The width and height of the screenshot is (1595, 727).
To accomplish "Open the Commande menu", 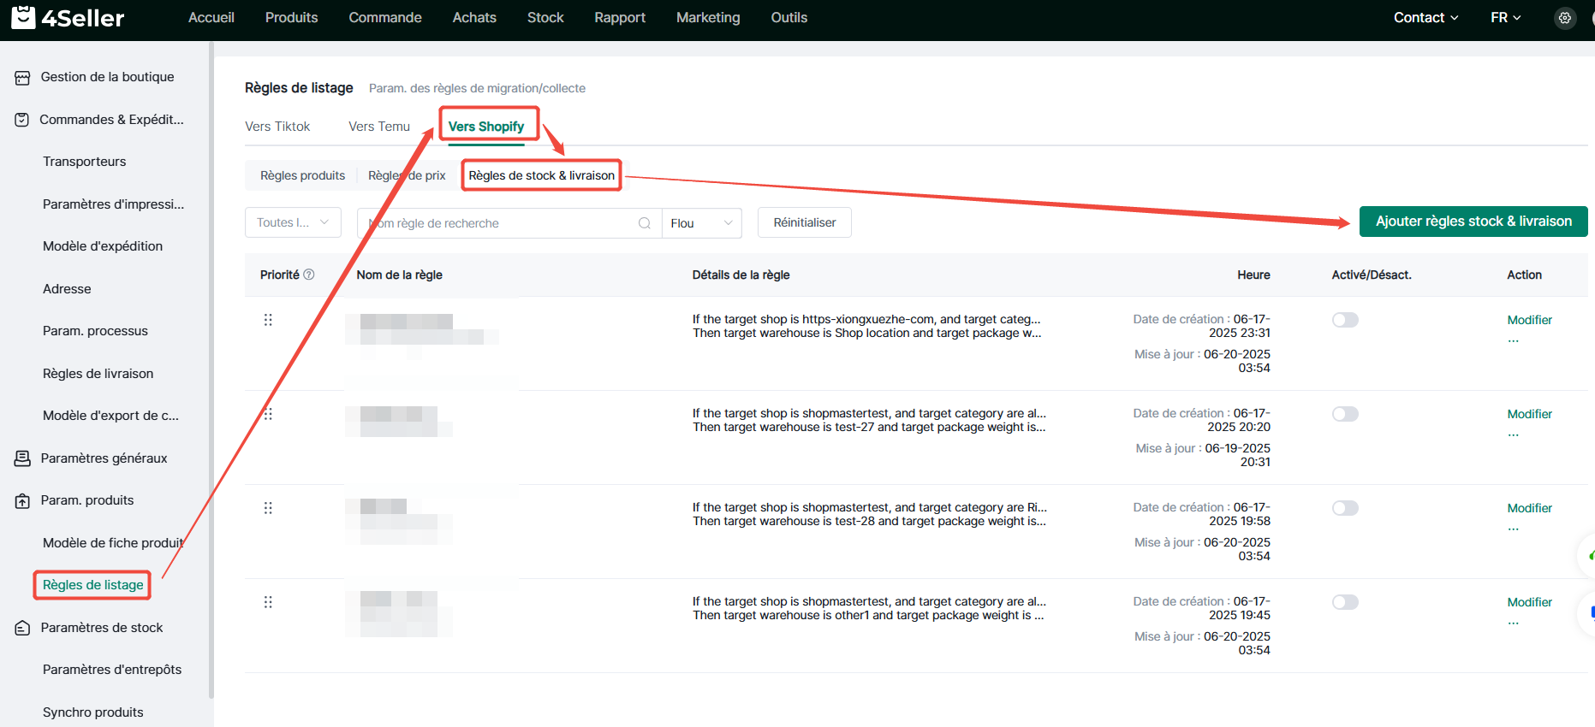I will coord(385,17).
